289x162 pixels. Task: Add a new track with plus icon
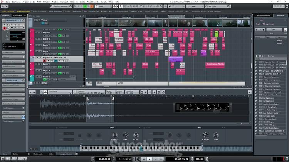point(80,17)
